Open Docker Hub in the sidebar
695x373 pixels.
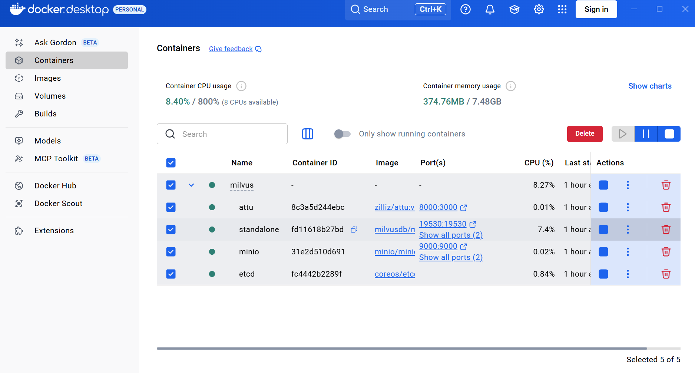coord(67,186)
